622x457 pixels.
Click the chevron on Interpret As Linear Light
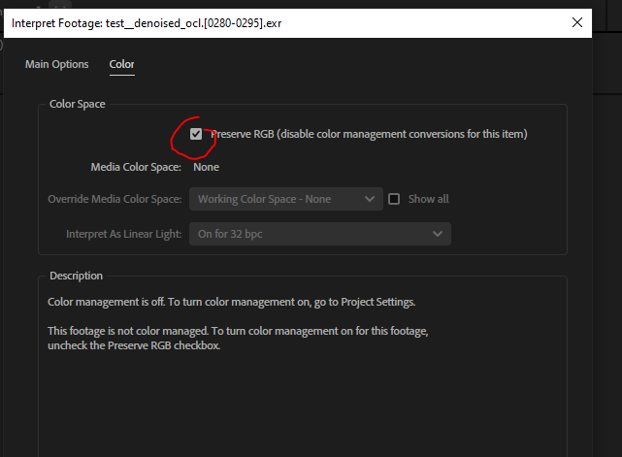(438, 234)
